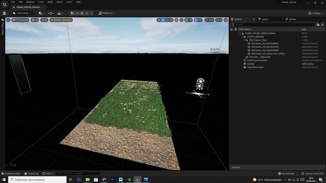The height and width of the screenshot is (183, 326).
Task: Open the Output Log
Action: click(32, 173)
